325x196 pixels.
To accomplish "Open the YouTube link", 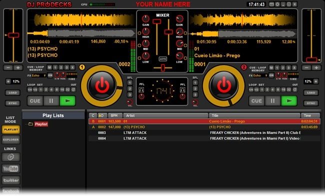I will point(11,168).
